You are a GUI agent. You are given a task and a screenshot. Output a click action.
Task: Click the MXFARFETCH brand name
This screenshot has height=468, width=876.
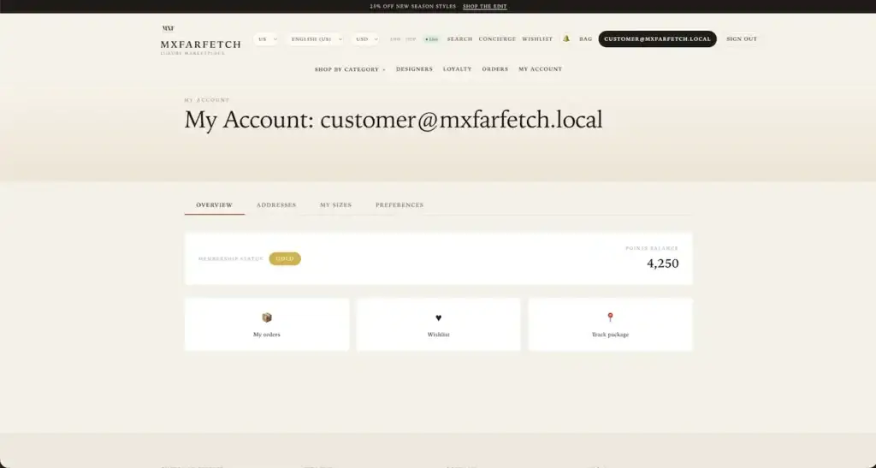200,44
